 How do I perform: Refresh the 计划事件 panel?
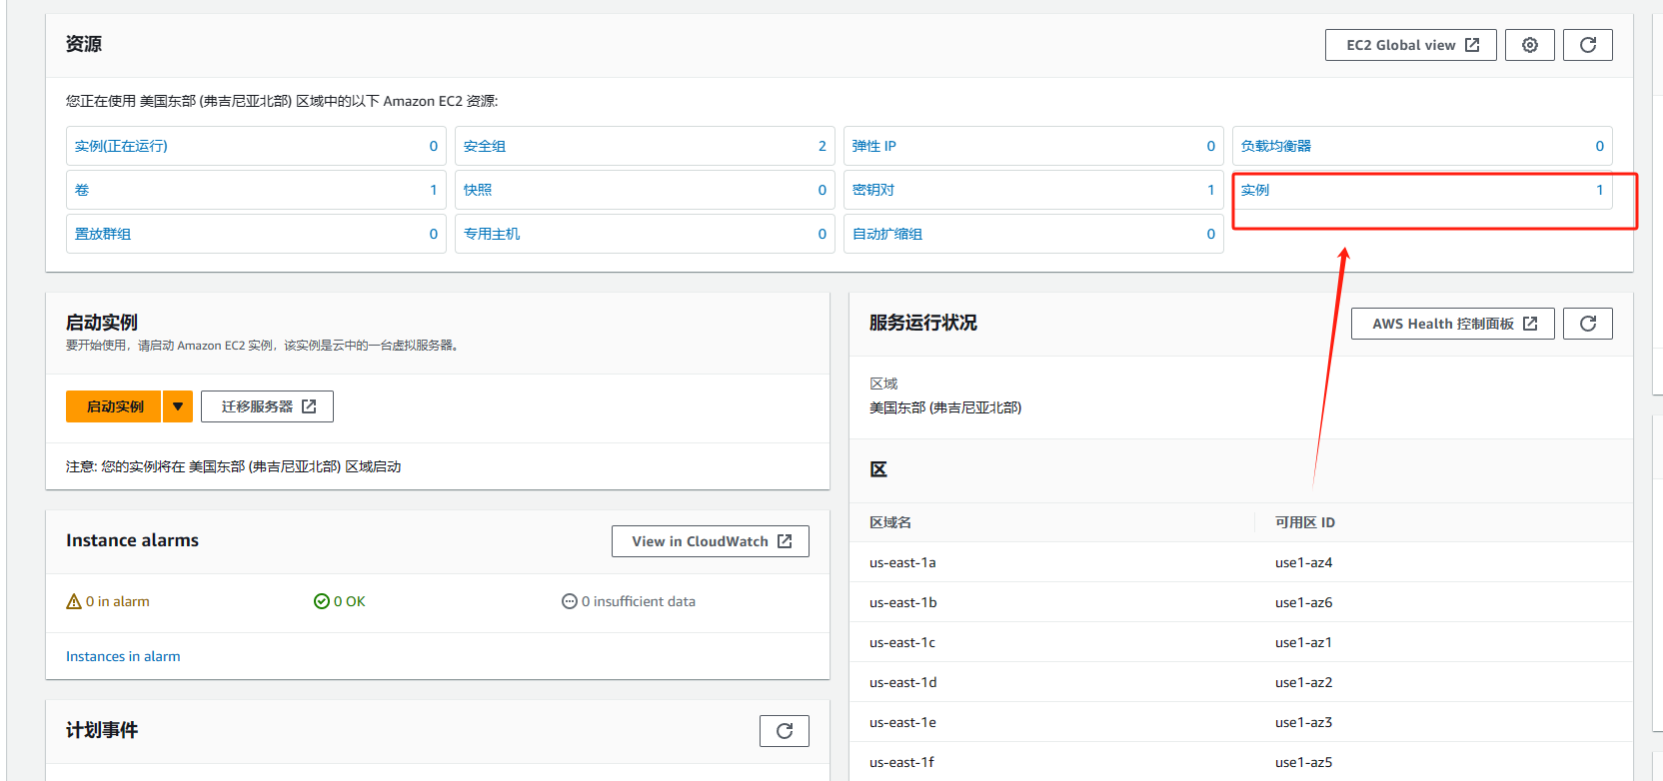[784, 731]
